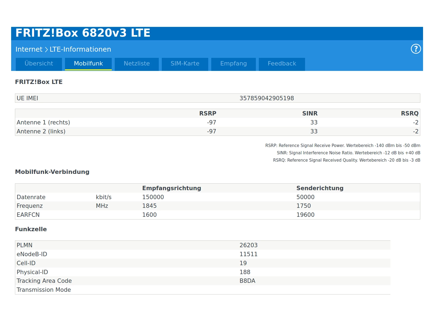Screen dimensions: 435x326
Task: Click the Antenne 2 (links) row label
Action: point(41,131)
